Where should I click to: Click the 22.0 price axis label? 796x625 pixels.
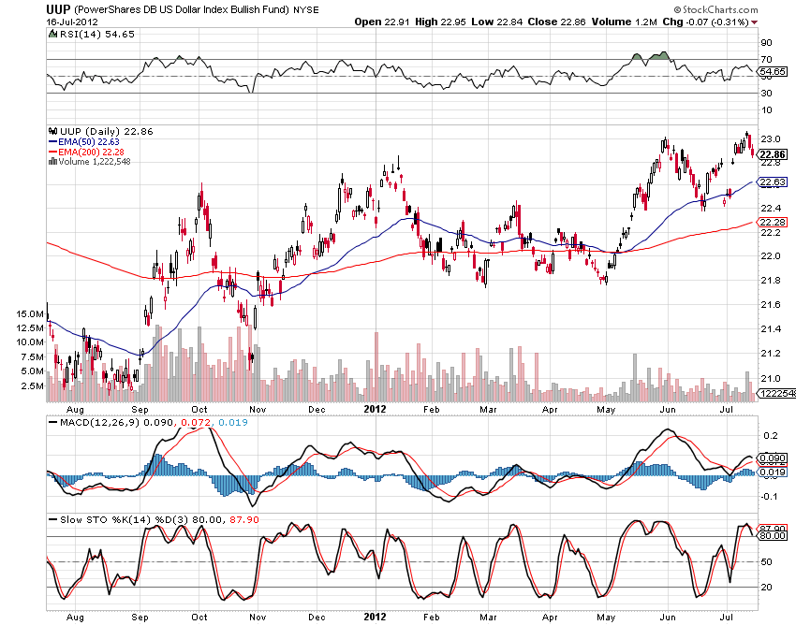pos(770,255)
